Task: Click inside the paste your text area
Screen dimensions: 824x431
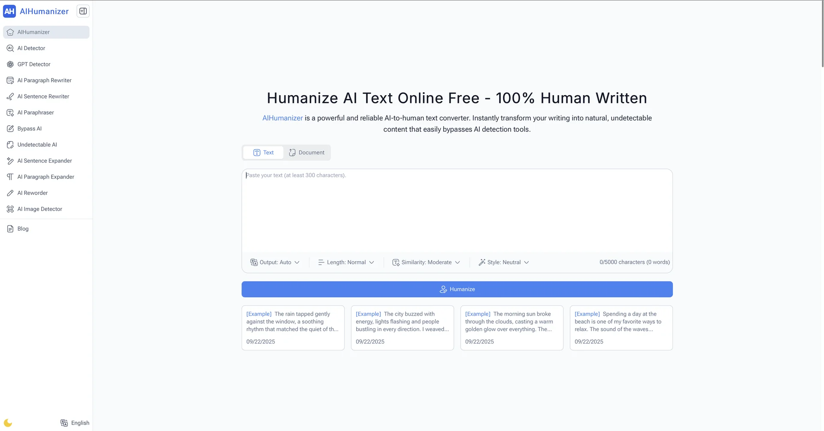Action: point(457,210)
